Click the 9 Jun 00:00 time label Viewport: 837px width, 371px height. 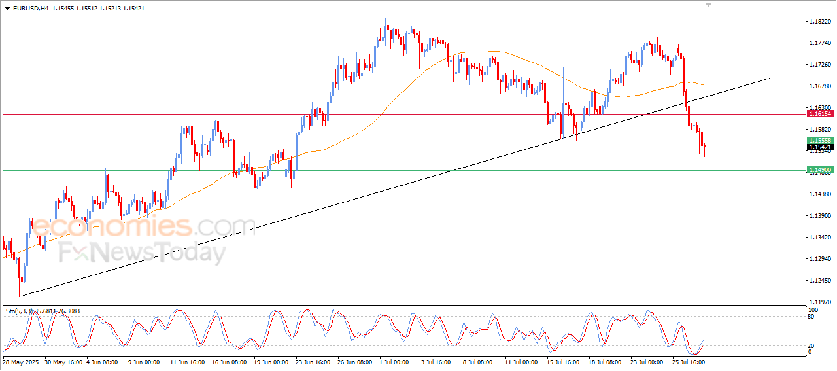coord(144,361)
